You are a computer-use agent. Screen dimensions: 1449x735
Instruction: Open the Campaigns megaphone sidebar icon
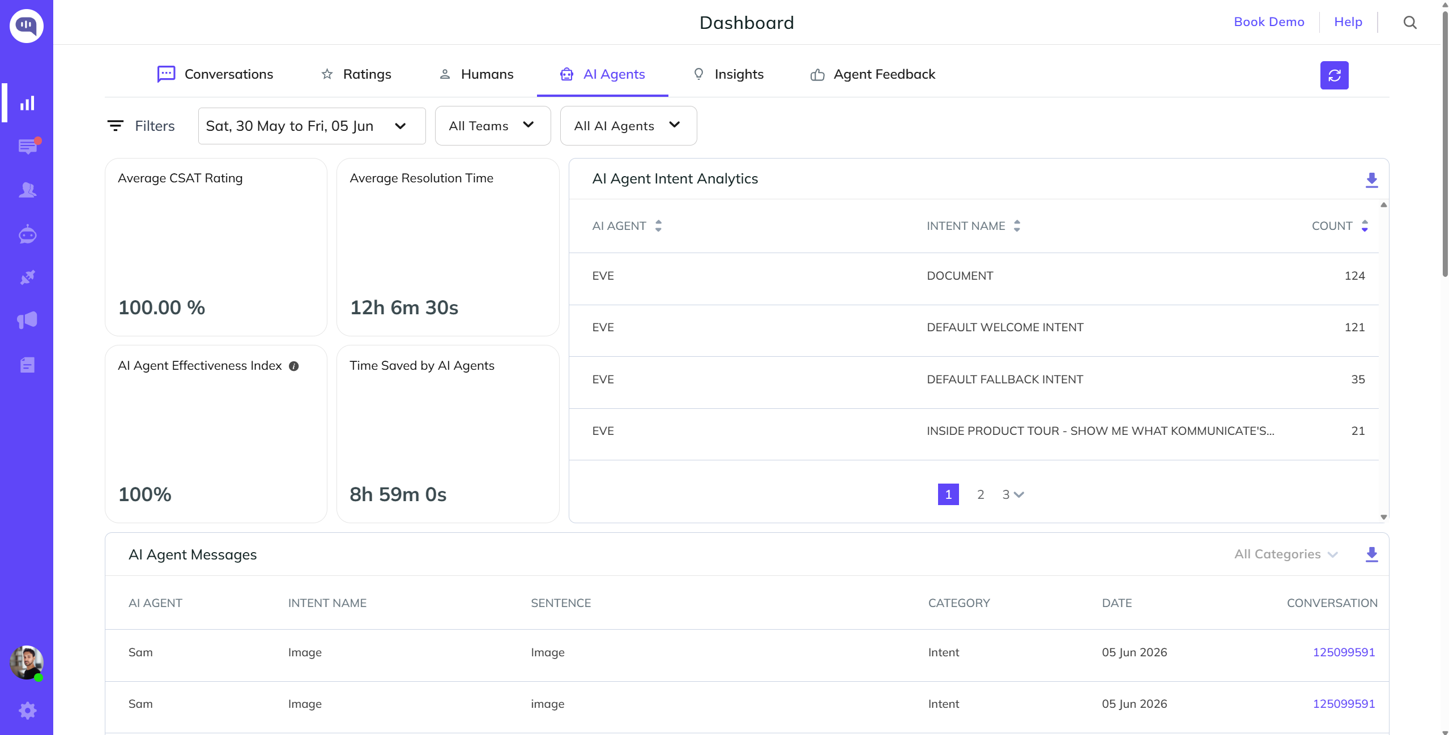[x=27, y=321]
